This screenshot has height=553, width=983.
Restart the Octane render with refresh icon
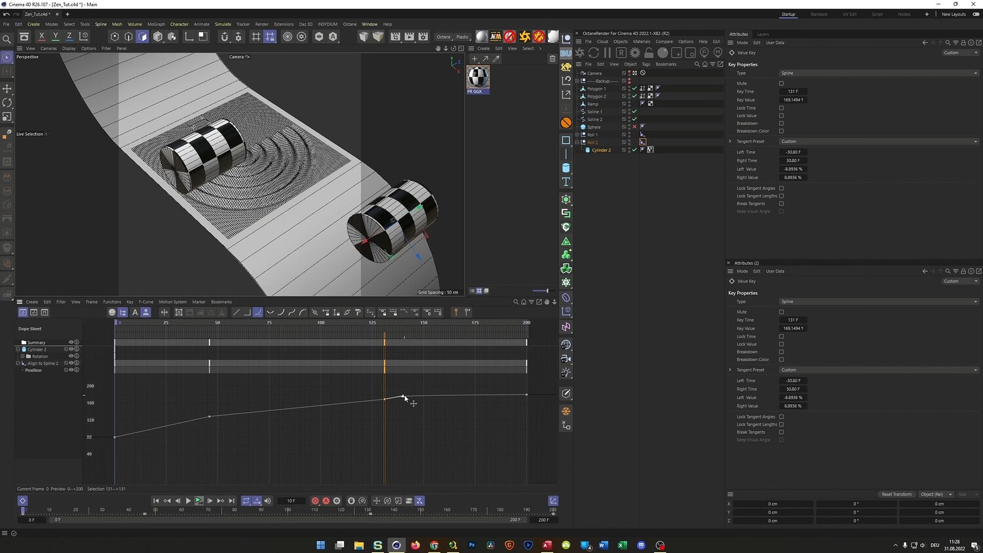tap(594, 52)
